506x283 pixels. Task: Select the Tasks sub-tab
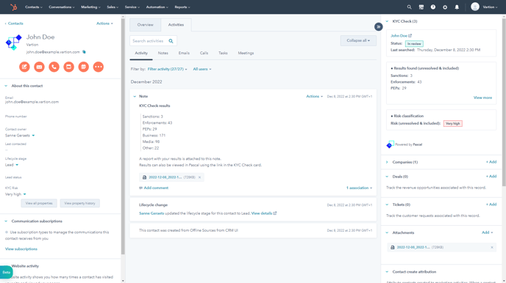click(x=223, y=53)
